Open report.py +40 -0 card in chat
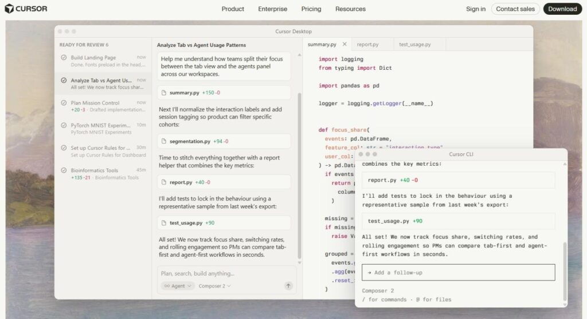587x319 pixels. [x=224, y=182]
